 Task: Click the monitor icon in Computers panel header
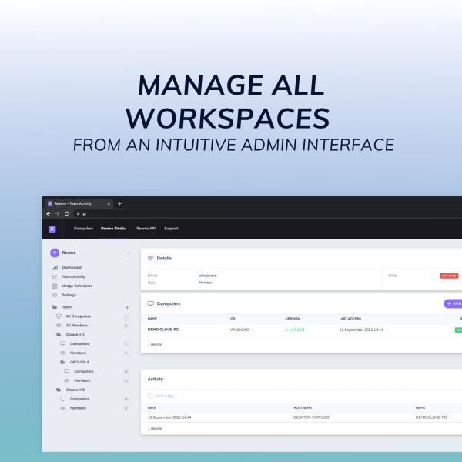[x=151, y=304]
